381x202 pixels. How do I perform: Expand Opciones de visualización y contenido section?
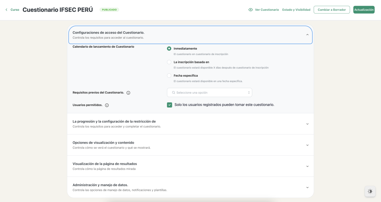click(x=190, y=145)
